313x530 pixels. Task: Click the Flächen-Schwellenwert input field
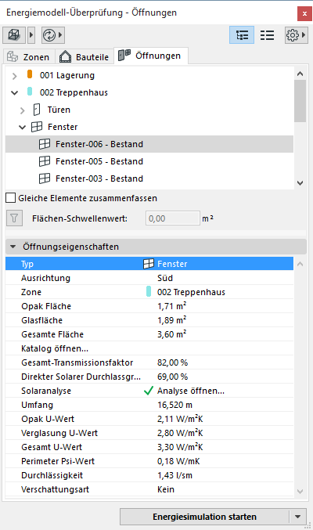point(173,218)
